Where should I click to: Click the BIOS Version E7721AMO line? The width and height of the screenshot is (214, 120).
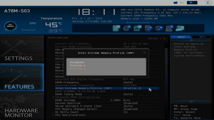pos(92,21)
